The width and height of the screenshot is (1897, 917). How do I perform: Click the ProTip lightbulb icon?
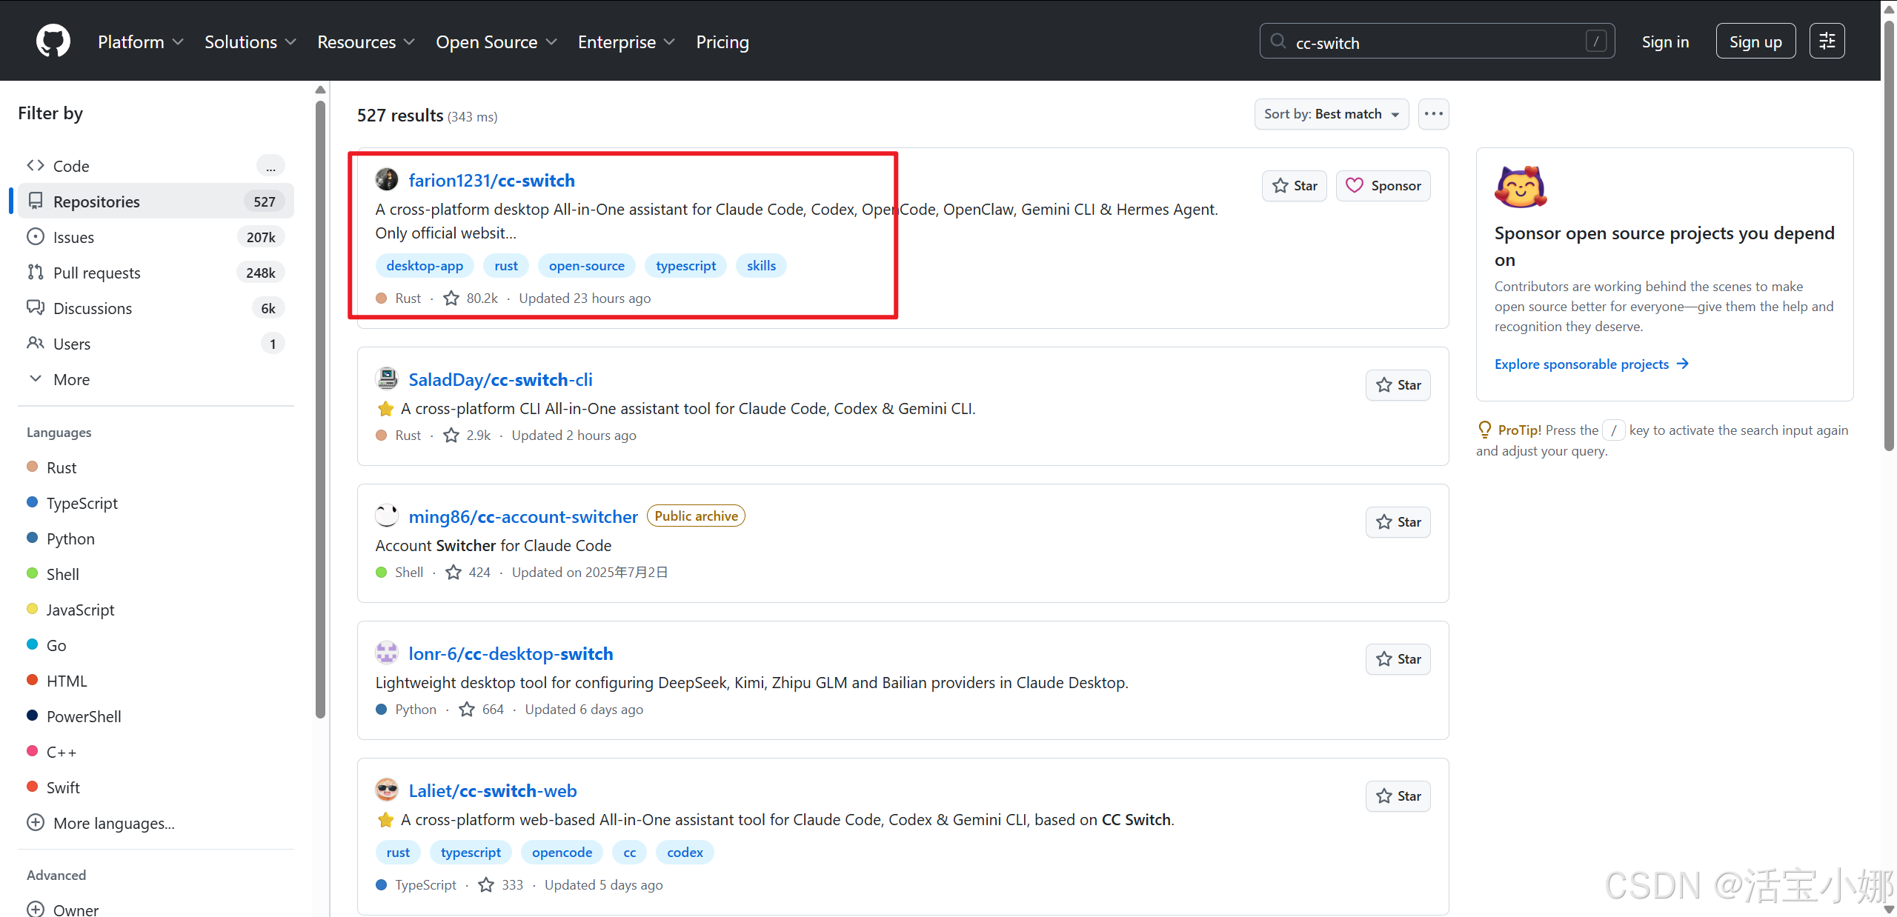click(x=1485, y=430)
